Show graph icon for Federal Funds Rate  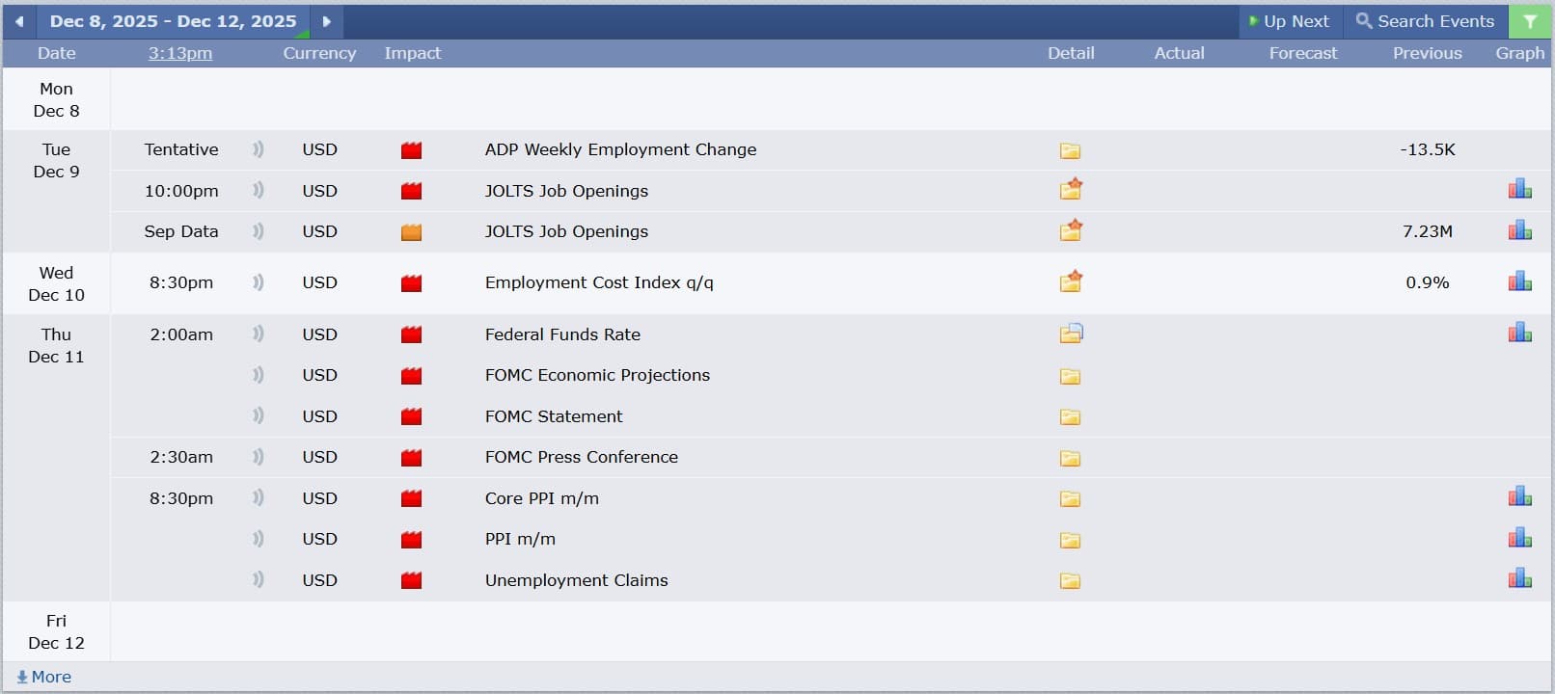click(x=1519, y=334)
